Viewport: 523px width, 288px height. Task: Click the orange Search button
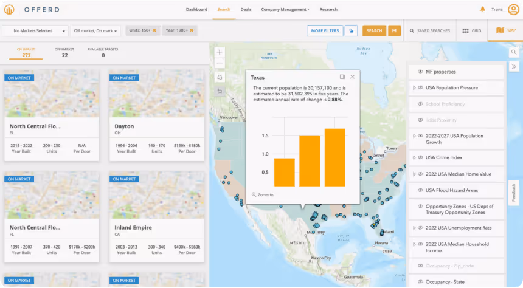coord(374,30)
